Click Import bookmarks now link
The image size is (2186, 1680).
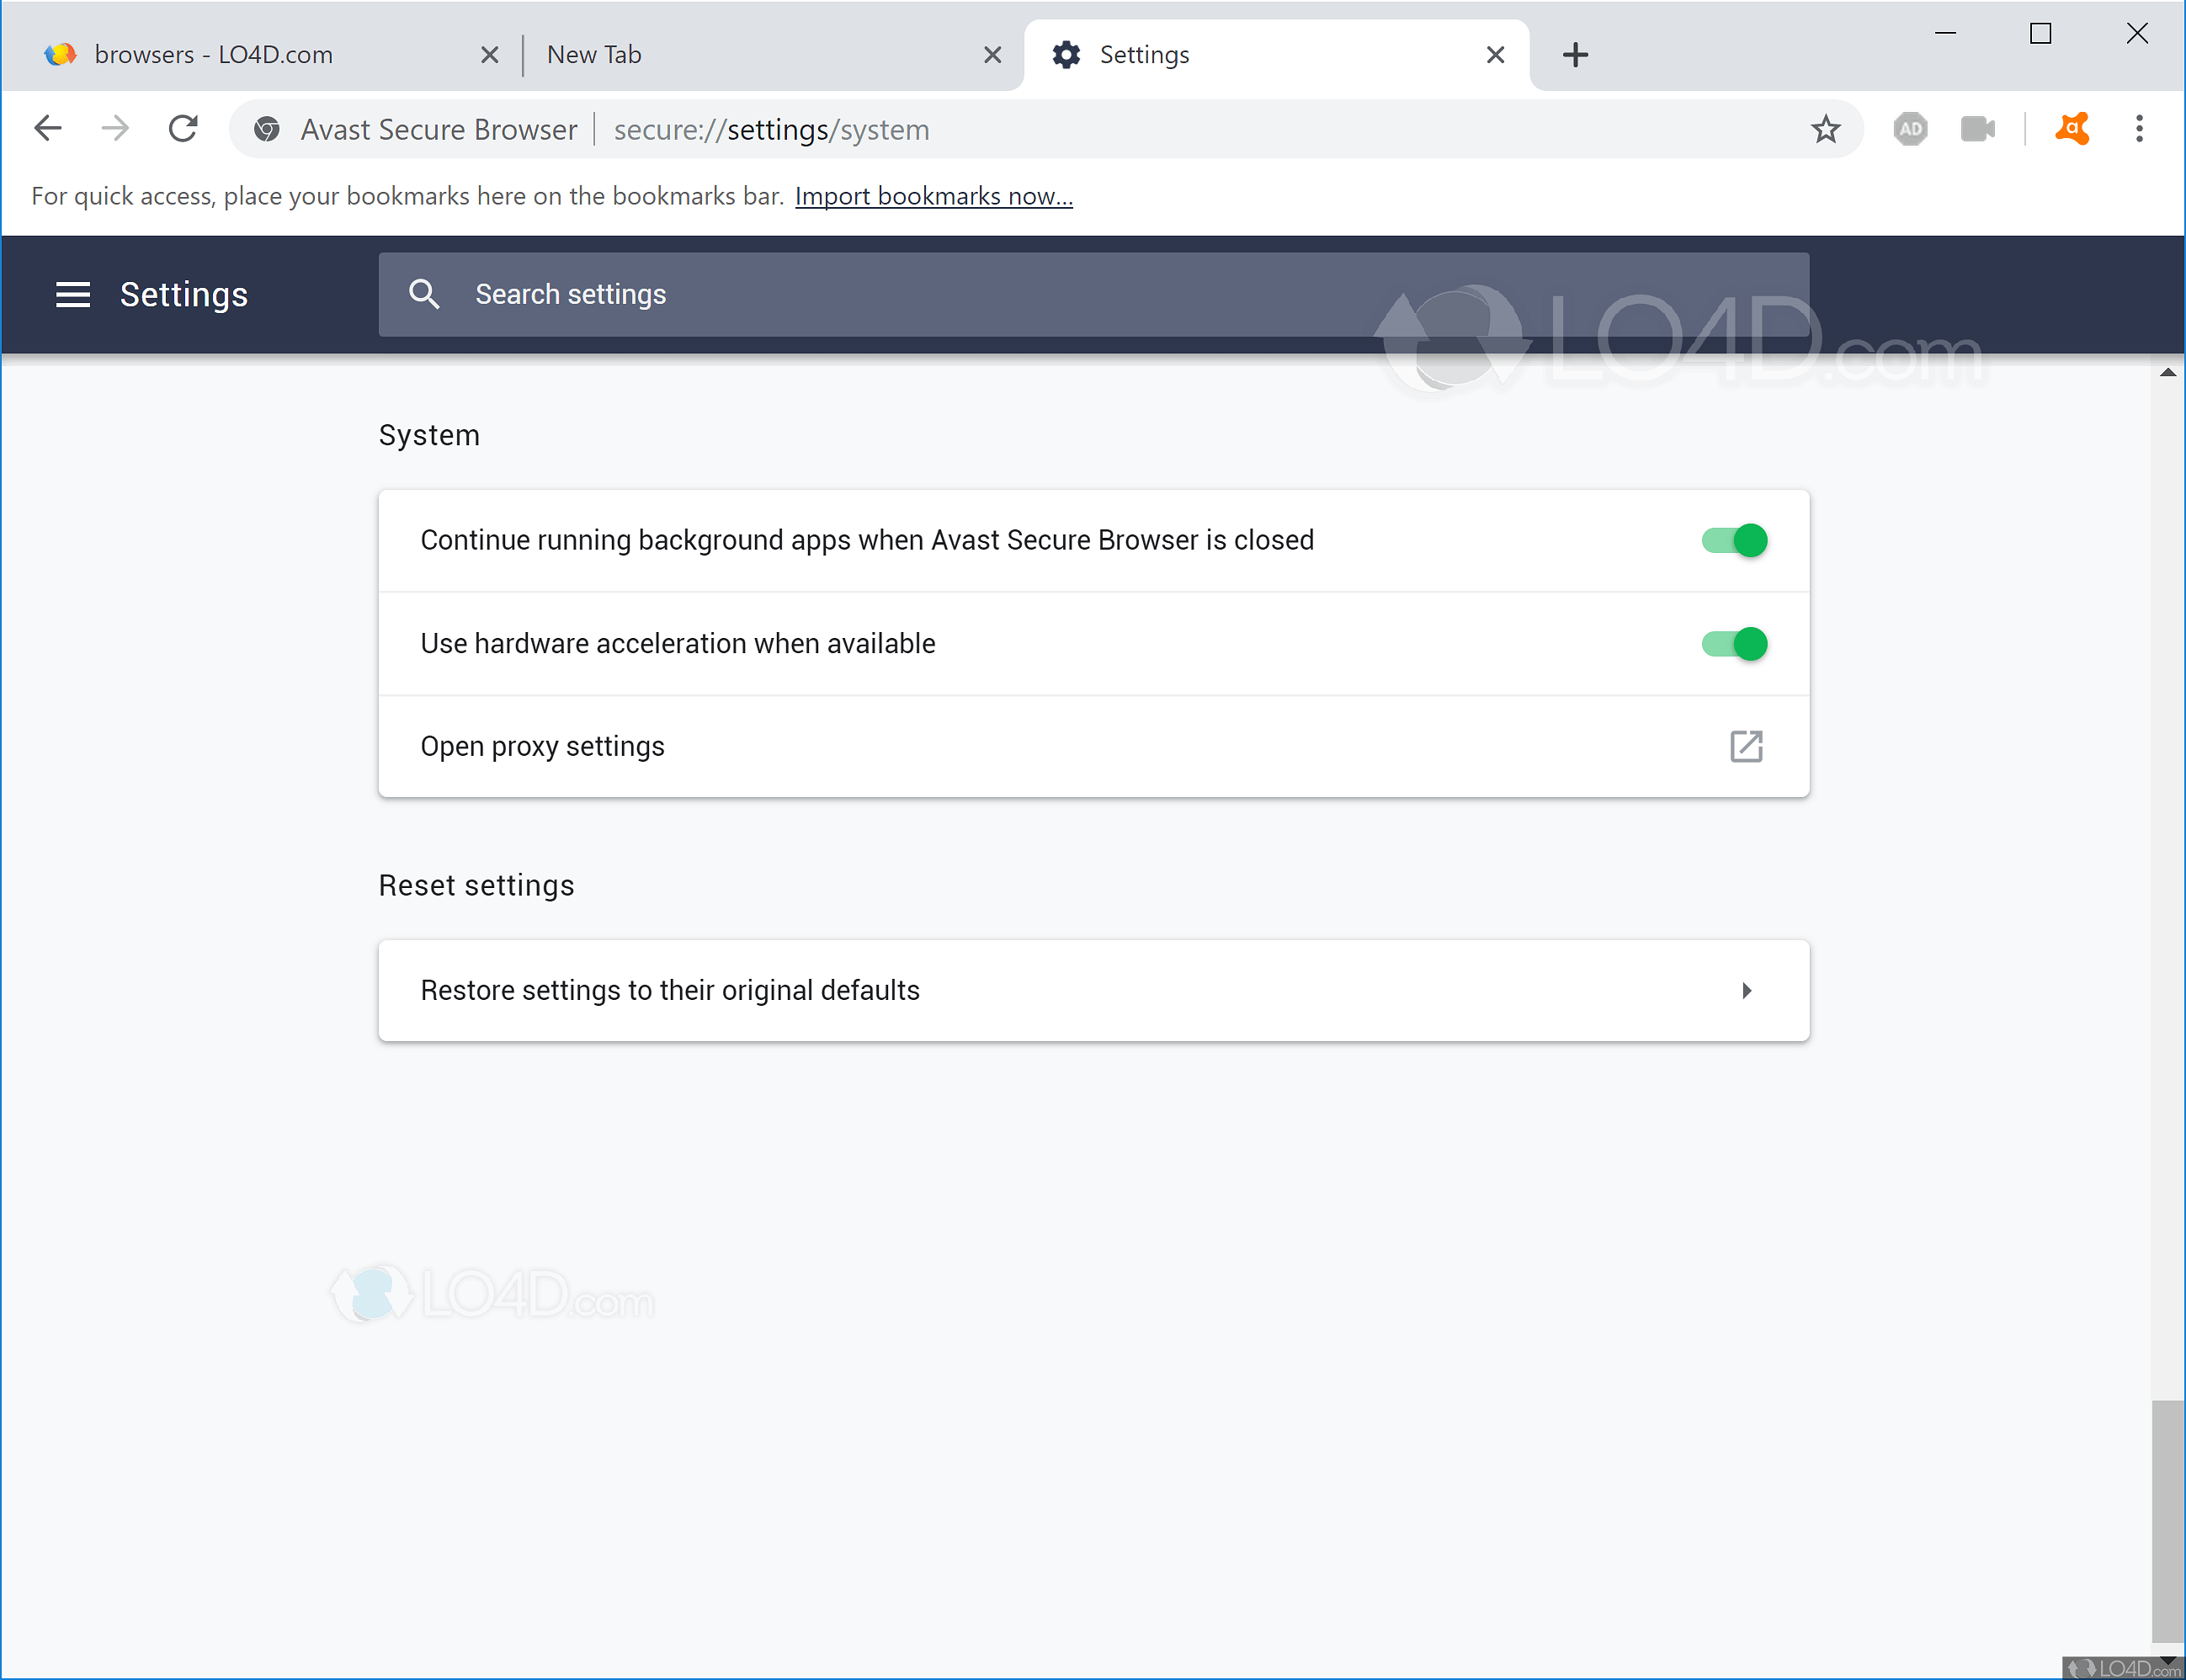pos(933,196)
